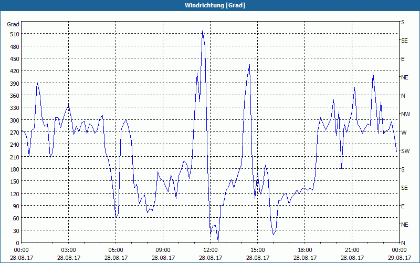Click the 'NE' compass label near the 420 gridline
The image size is (420, 263).
coord(405,77)
